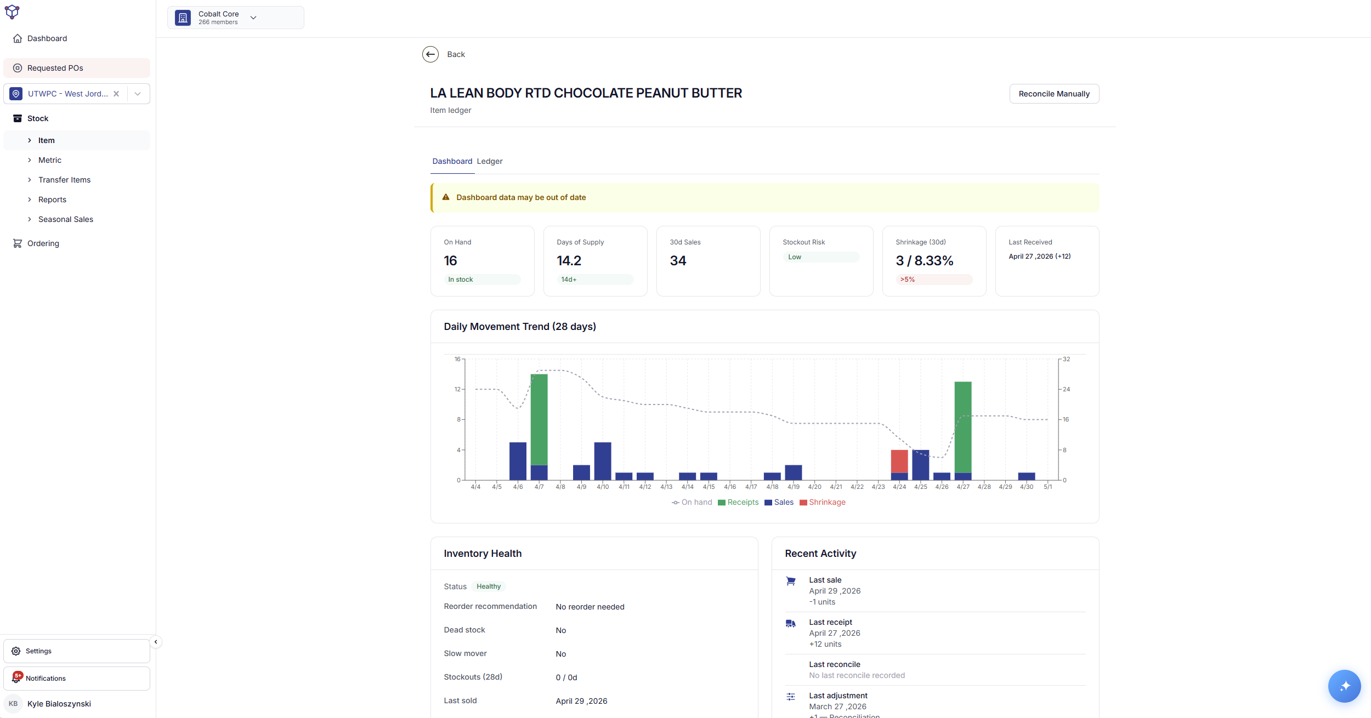Screen dimensions: 1371x718
Task: Open the Cobalt Core organization dropdown
Action: tap(236, 18)
